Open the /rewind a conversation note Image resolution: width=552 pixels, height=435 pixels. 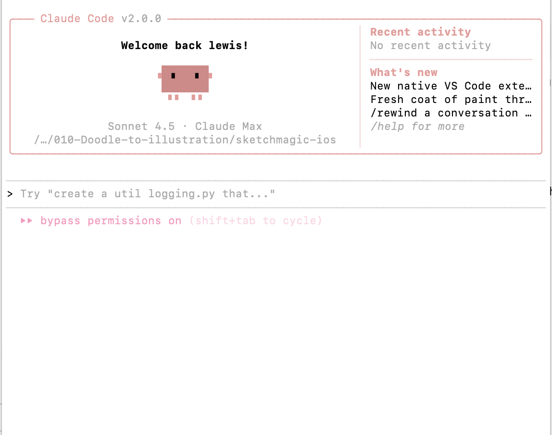(451, 113)
